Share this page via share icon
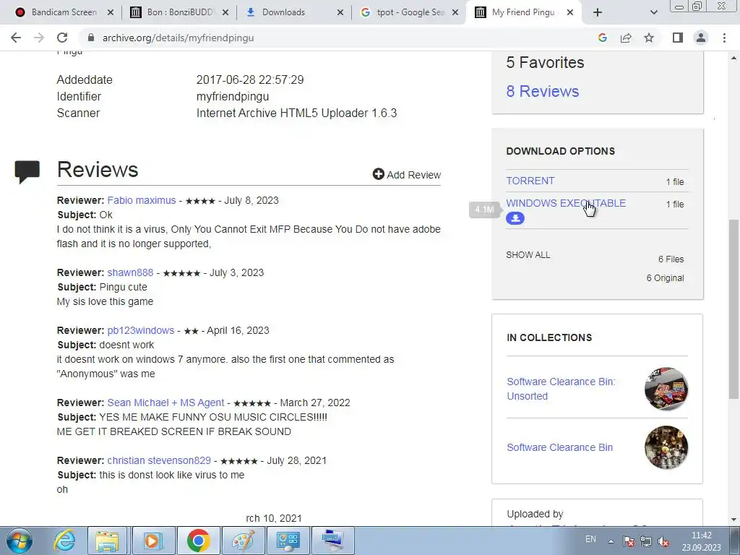 click(626, 38)
